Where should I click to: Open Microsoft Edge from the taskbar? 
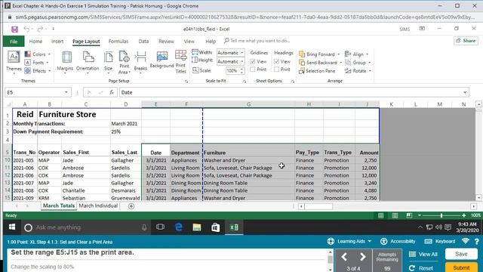coord(178,227)
